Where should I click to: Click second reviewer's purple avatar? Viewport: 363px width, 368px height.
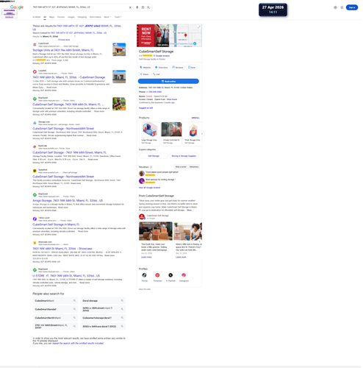(x=142, y=181)
